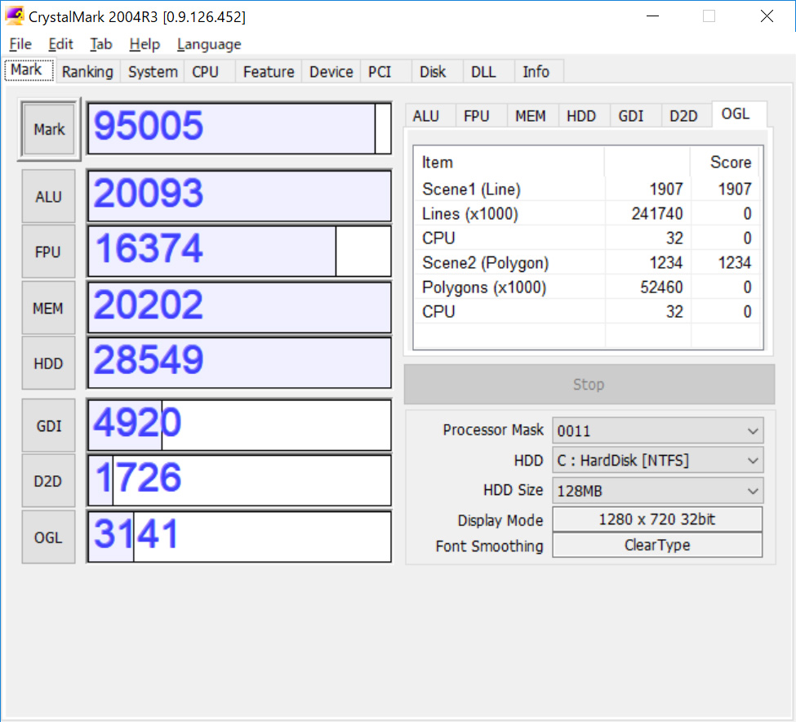
Task: Run the GDI benchmark
Action: click(47, 425)
